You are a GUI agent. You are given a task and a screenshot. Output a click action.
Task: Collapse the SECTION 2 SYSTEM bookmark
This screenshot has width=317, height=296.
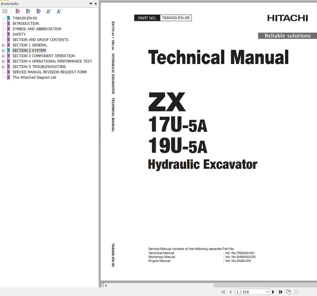[x=3, y=50]
